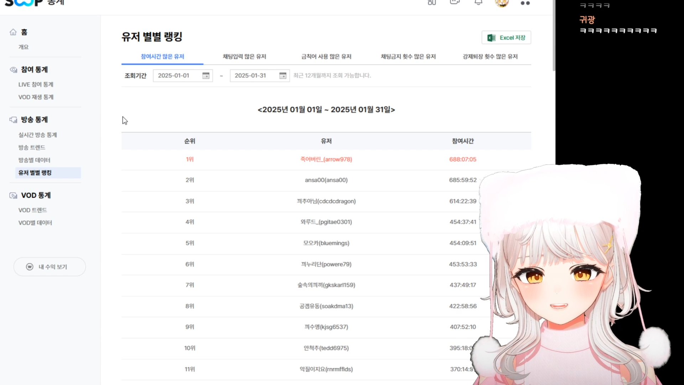Open the start date calendar picker
This screenshot has height=385, width=684.
(206, 76)
